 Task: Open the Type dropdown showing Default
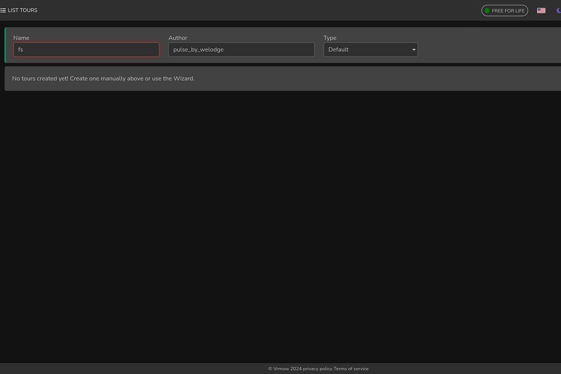370,50
